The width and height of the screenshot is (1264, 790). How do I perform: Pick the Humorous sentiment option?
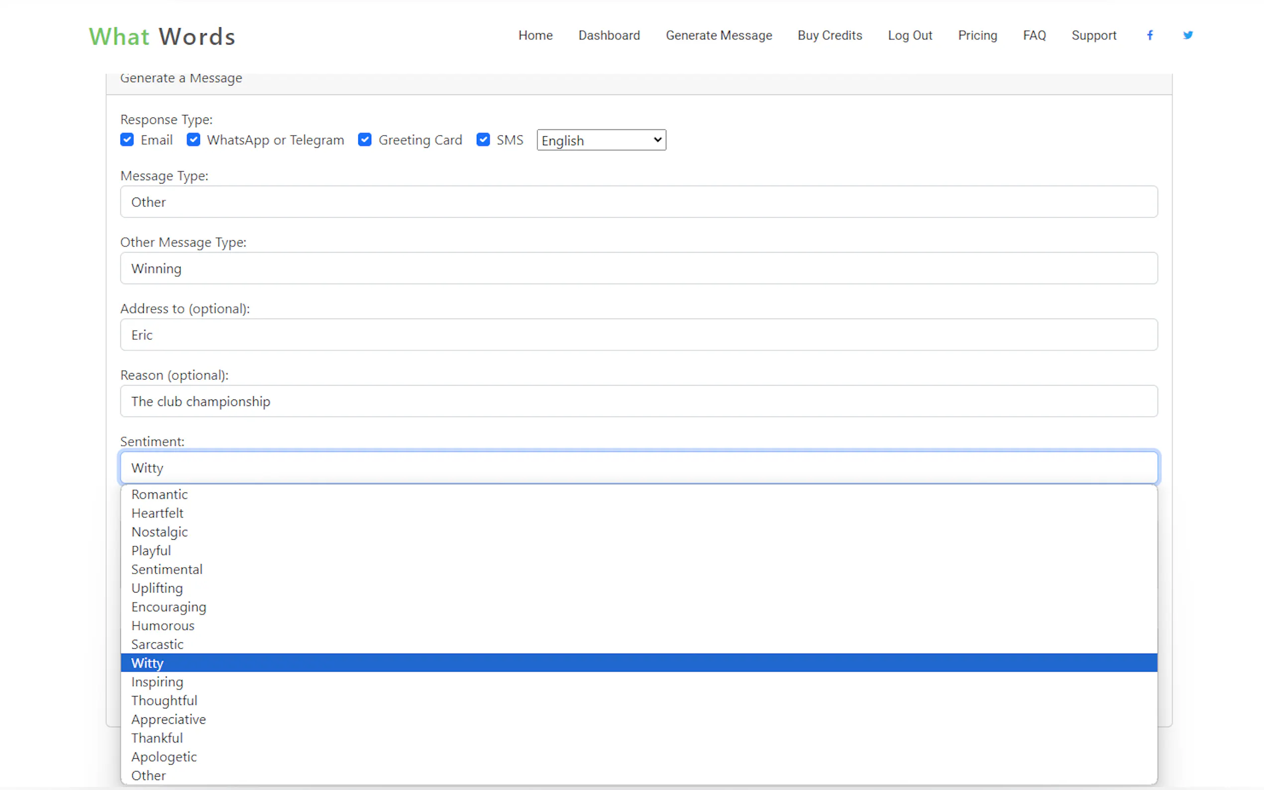[163, 625]
